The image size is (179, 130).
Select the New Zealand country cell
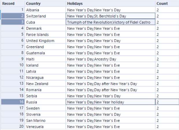tap(45, 84)
